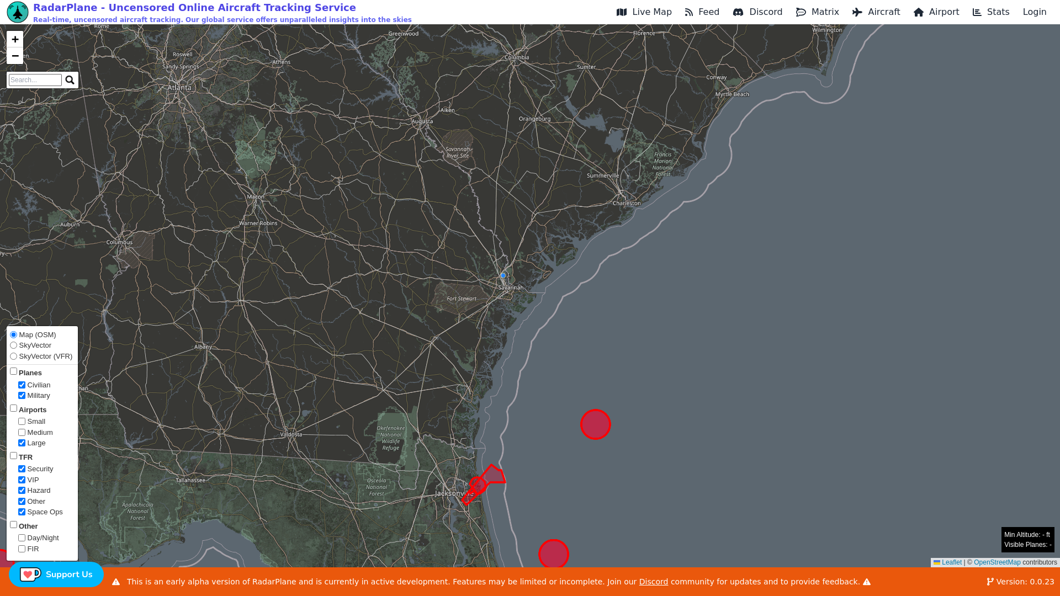Select SkyVector base layer
Image resolution: width=1060 pixels, height=596 pixels.
click(x=14, y=345)
